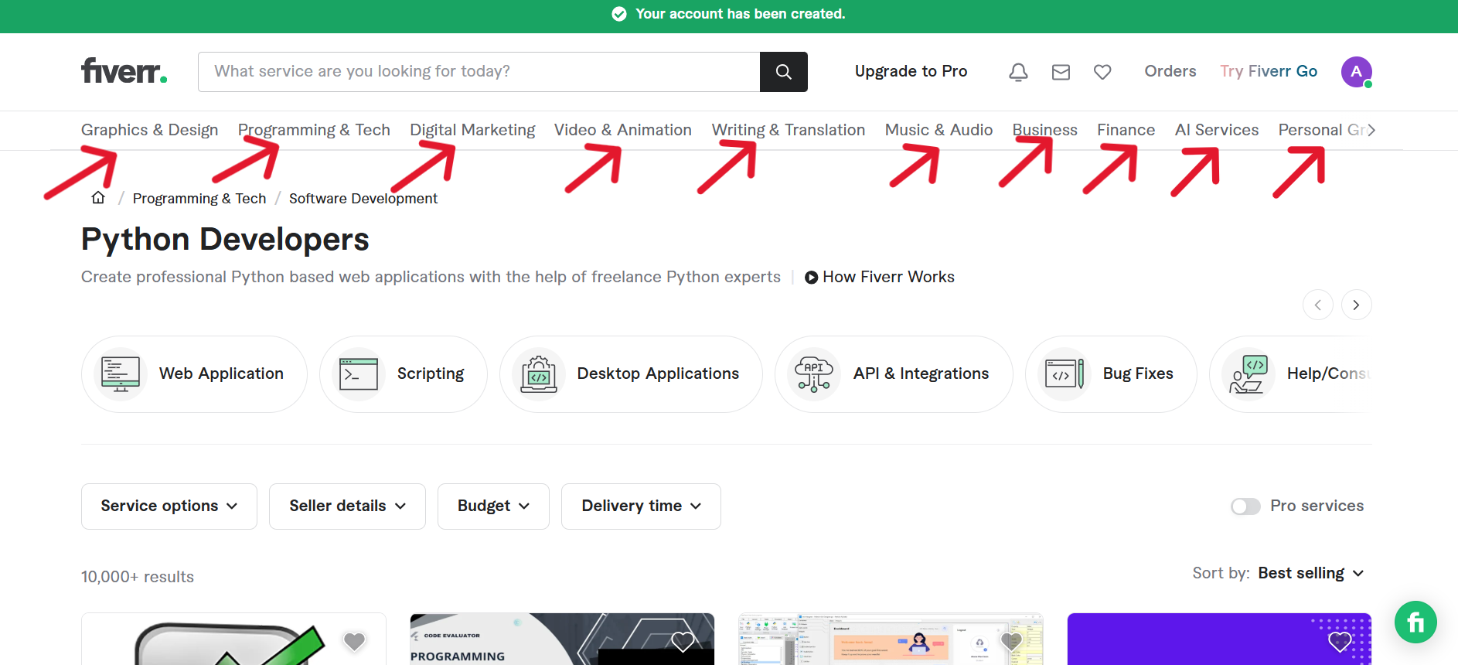The image size is (1458, 665).
Task: Click the Web Application monitor icon
Action: pyautogui.click(x=121, y=374)
